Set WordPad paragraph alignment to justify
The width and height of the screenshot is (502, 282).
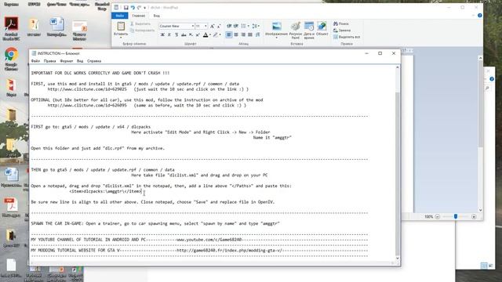(250, 34)
